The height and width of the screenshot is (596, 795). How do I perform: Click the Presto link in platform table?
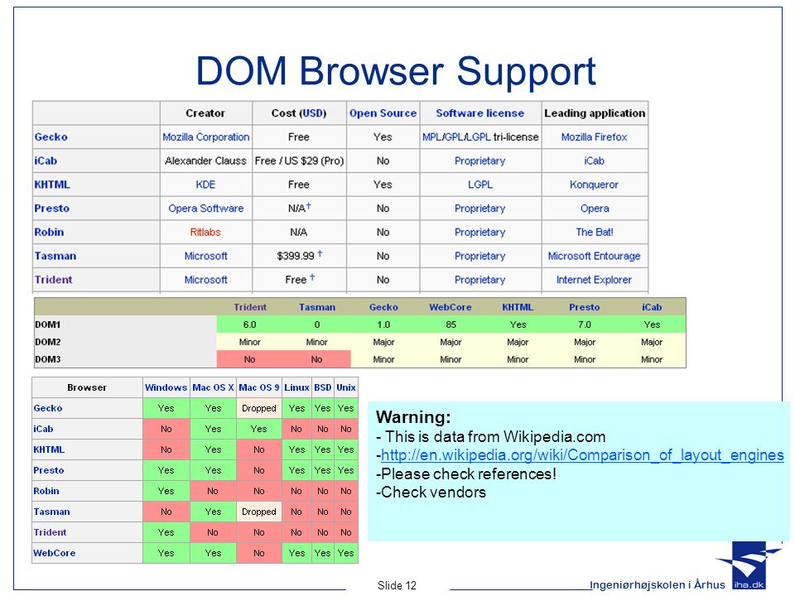tap(49, 471)
